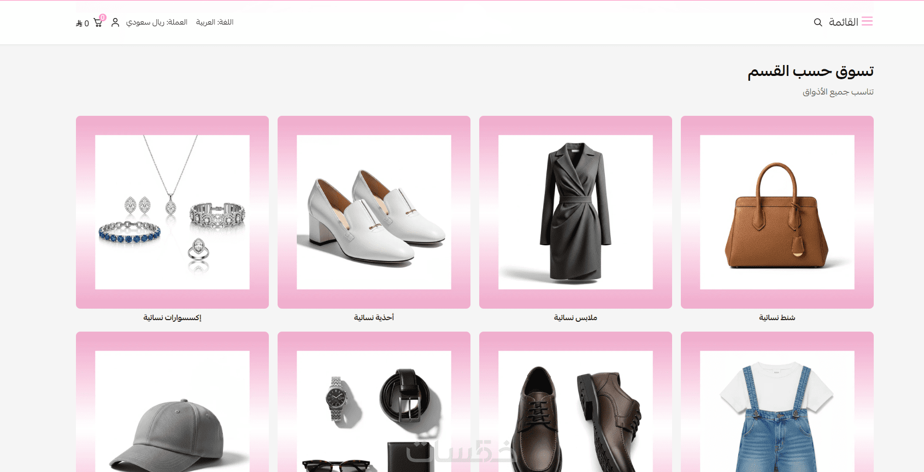Click the إكسسوارات نسائية link

172,317
